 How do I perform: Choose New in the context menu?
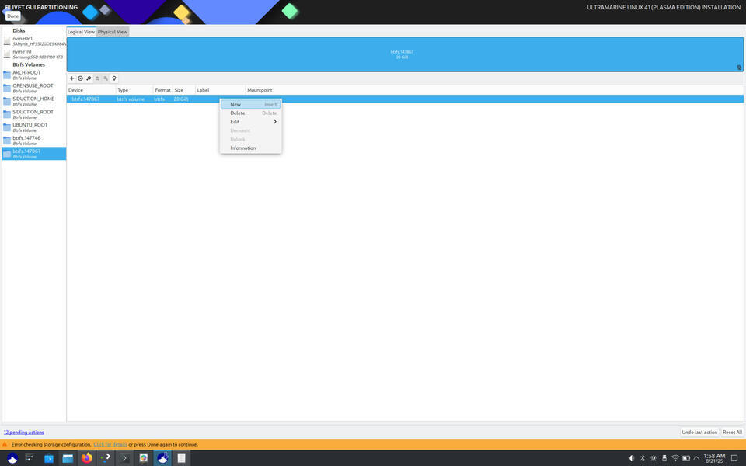[x=251, y=104]
